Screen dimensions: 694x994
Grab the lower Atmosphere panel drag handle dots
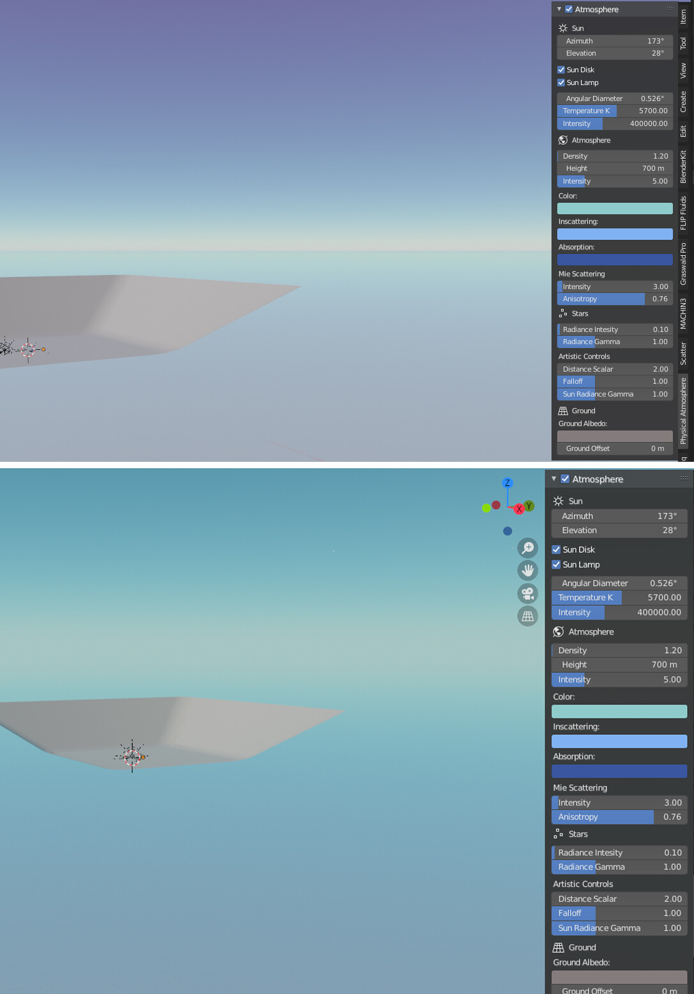click(684, 478)
